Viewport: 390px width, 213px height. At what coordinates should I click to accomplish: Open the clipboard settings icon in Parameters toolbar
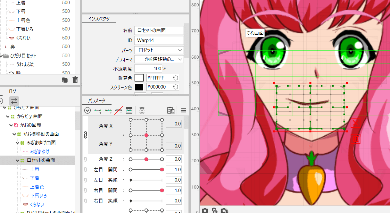tap(171, 110)
